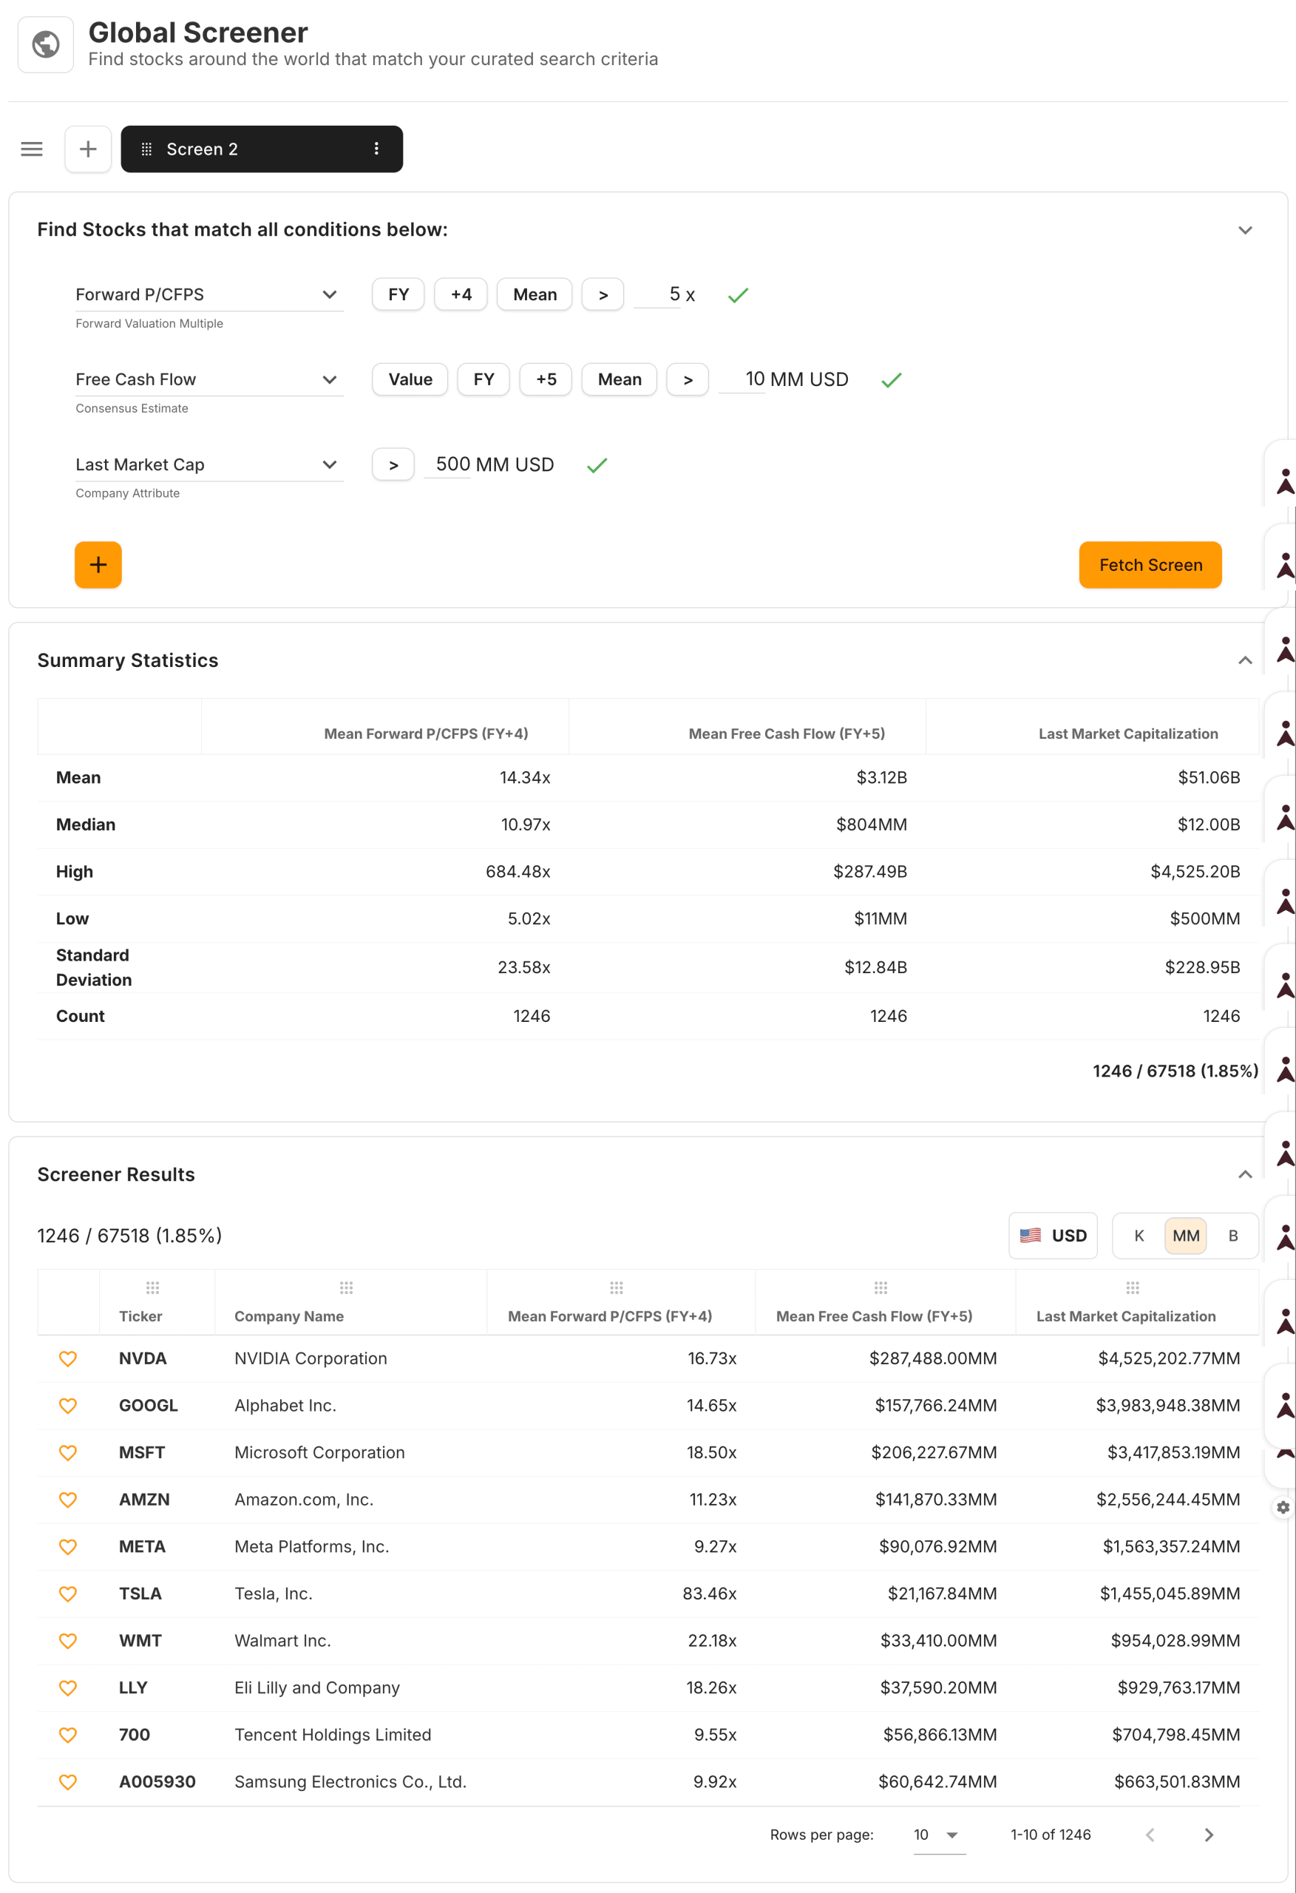This screenshot has width=1296, height=1893.
Task: Favorite MSFT with heart icon
Action: tap(67, 1453)
